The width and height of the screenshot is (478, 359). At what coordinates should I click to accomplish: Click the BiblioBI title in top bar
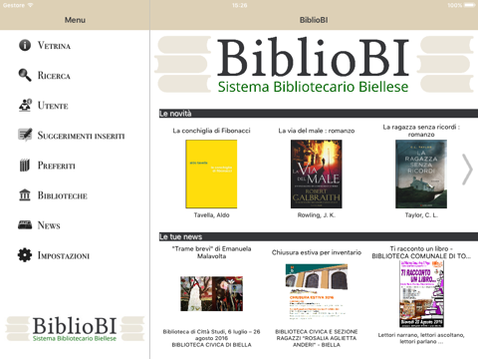coord(314,20)
